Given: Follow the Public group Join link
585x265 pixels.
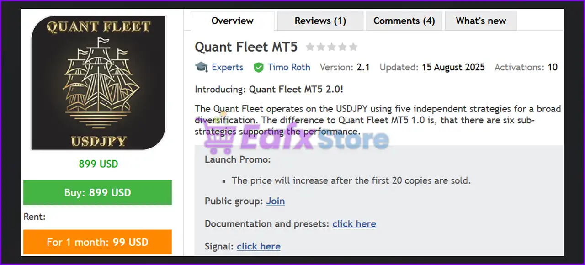Looking at the screenshot, I should (x=275, y=201).
